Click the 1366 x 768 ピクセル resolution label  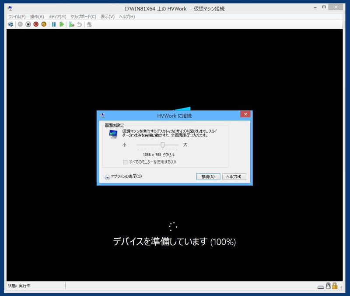point(159,155)
